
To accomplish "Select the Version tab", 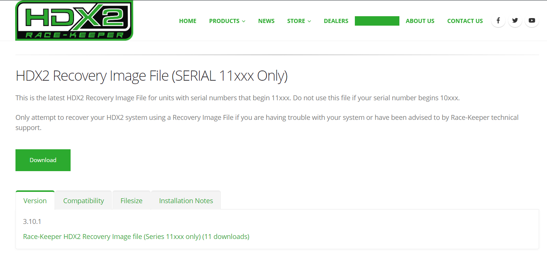I will coord(35,201).
